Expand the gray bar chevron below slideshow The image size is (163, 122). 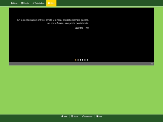point(152,64)
